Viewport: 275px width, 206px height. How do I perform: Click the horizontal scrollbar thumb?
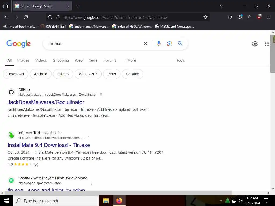pyautogui.click(x=118, y=193)
